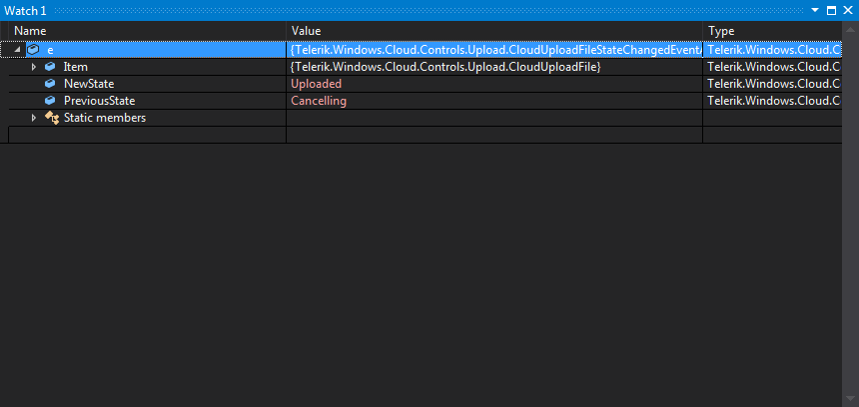Click the 'Cancelling' value cell
This screenshot has width=859, height=407.
319,101
